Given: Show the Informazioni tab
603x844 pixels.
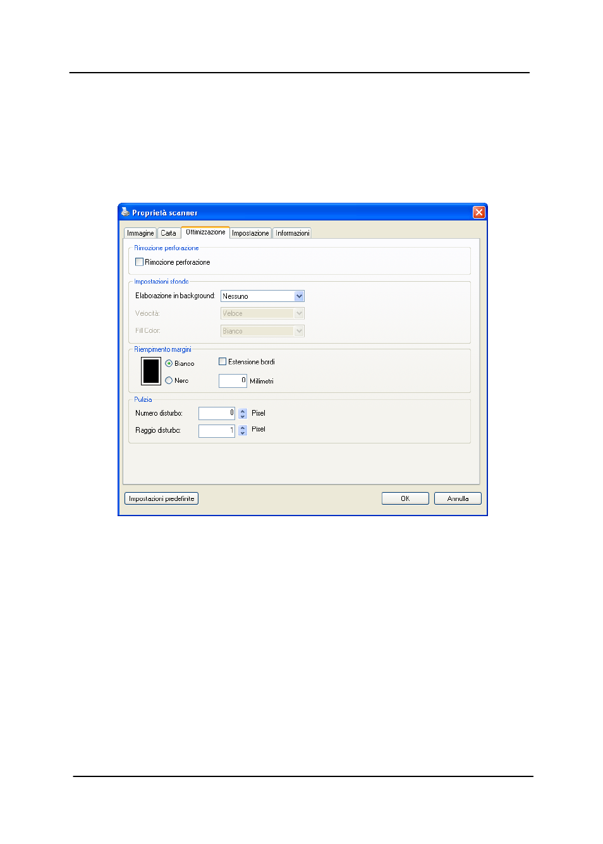Looking at the screenshot, I should coord(292,233).
